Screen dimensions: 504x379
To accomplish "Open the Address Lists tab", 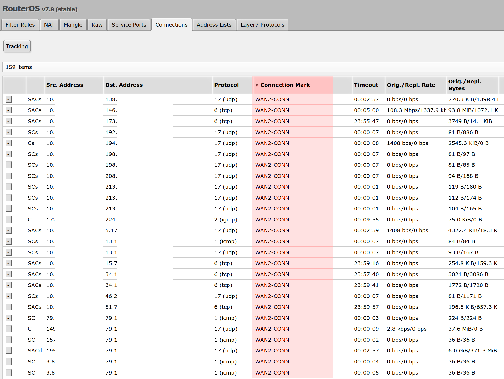I will click(x=214, y=25).
